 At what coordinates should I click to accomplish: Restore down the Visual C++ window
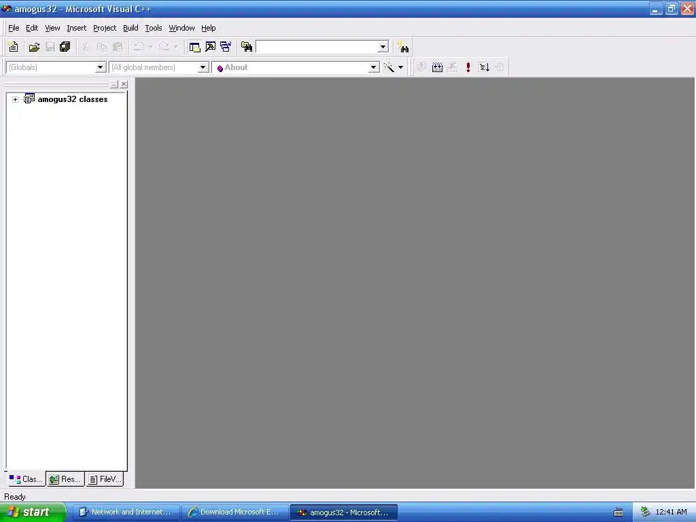coord(672,9)
